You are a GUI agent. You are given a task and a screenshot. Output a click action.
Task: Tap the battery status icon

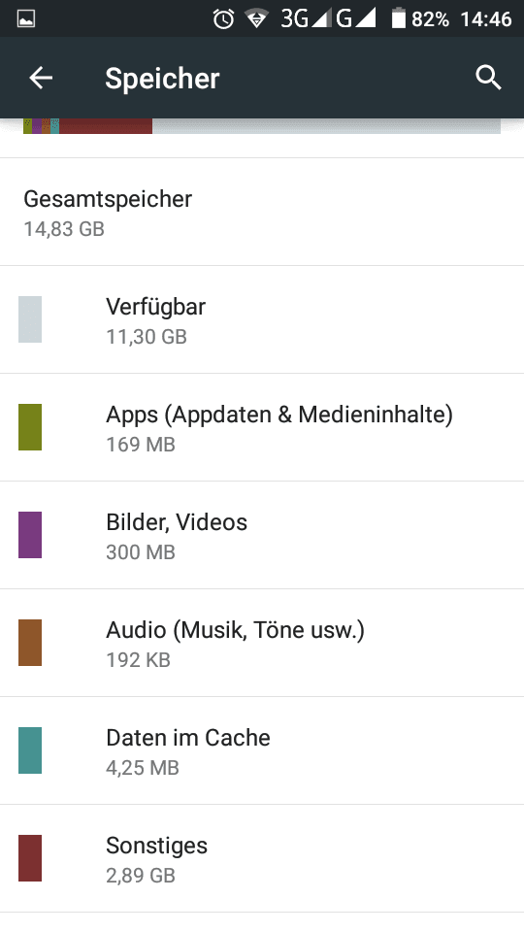398,18
